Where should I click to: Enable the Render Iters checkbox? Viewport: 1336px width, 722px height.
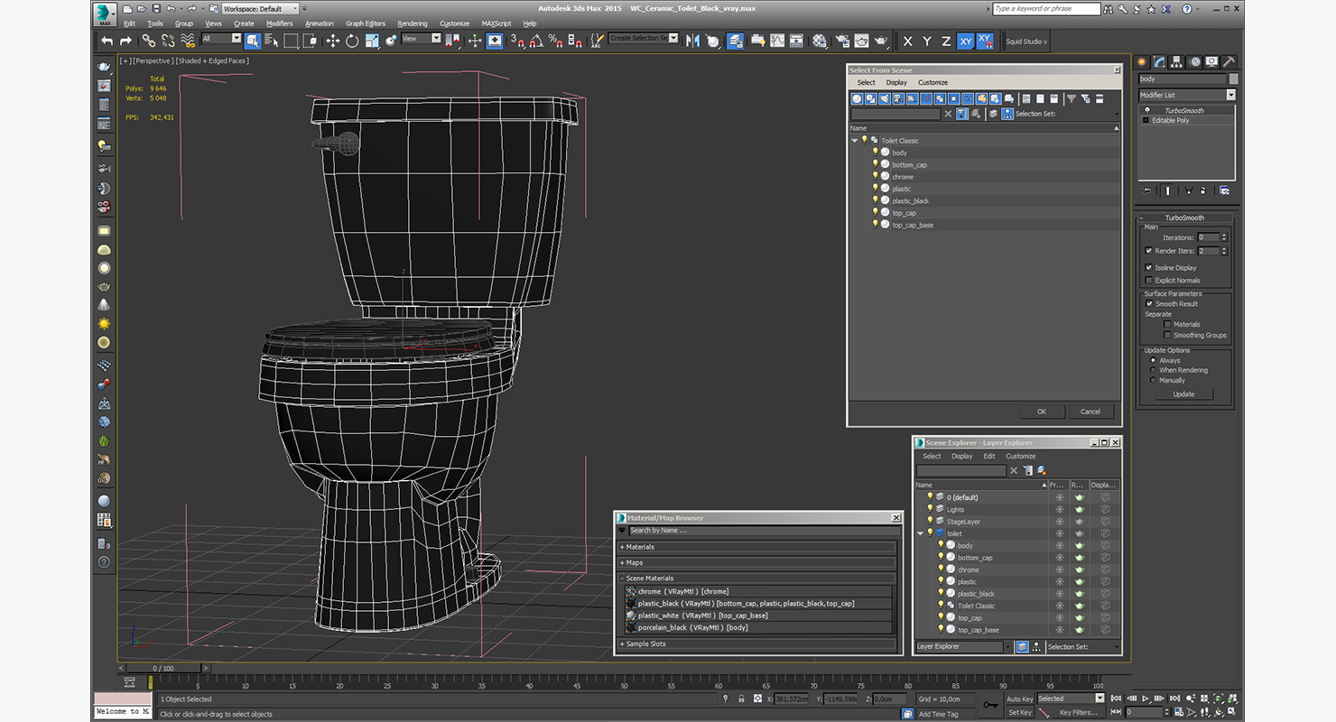click(1148, 251)
